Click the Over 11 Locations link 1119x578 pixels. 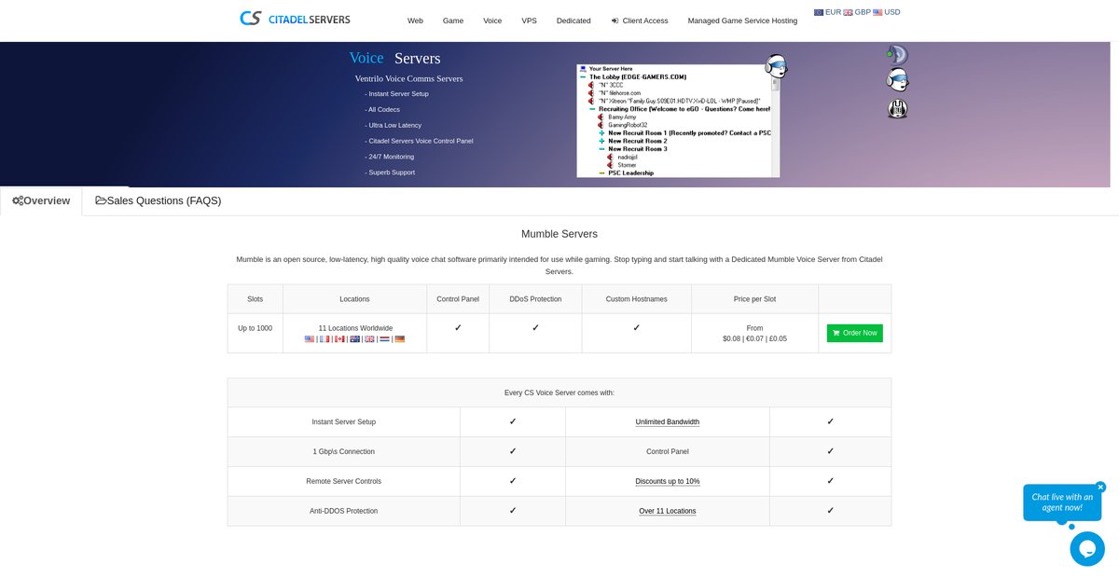click(668, 511)
